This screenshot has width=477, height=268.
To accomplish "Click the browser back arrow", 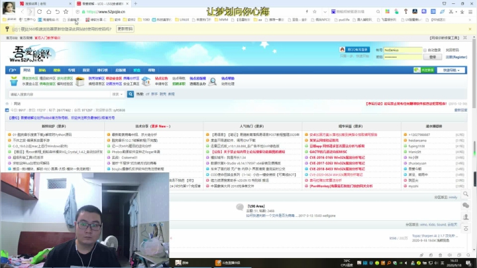I will click(22, 11).
